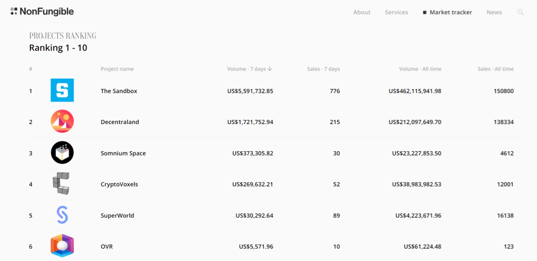Click the Somnium Space cube logo
This screenshot has width=537, height=261.
pyautogui.click(x=62, y=152)
